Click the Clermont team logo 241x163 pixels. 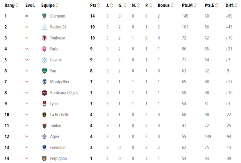[45, 16]
